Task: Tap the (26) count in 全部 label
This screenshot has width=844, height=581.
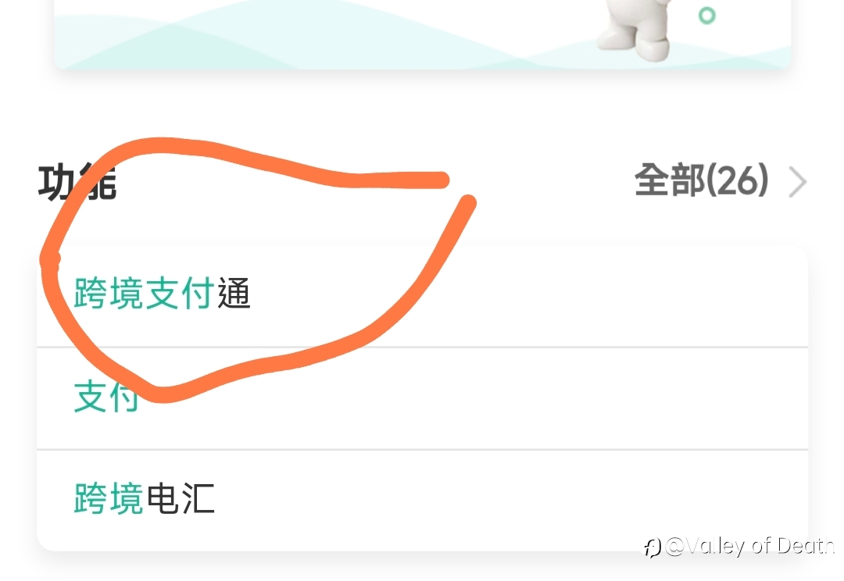Action: point(737,180)
